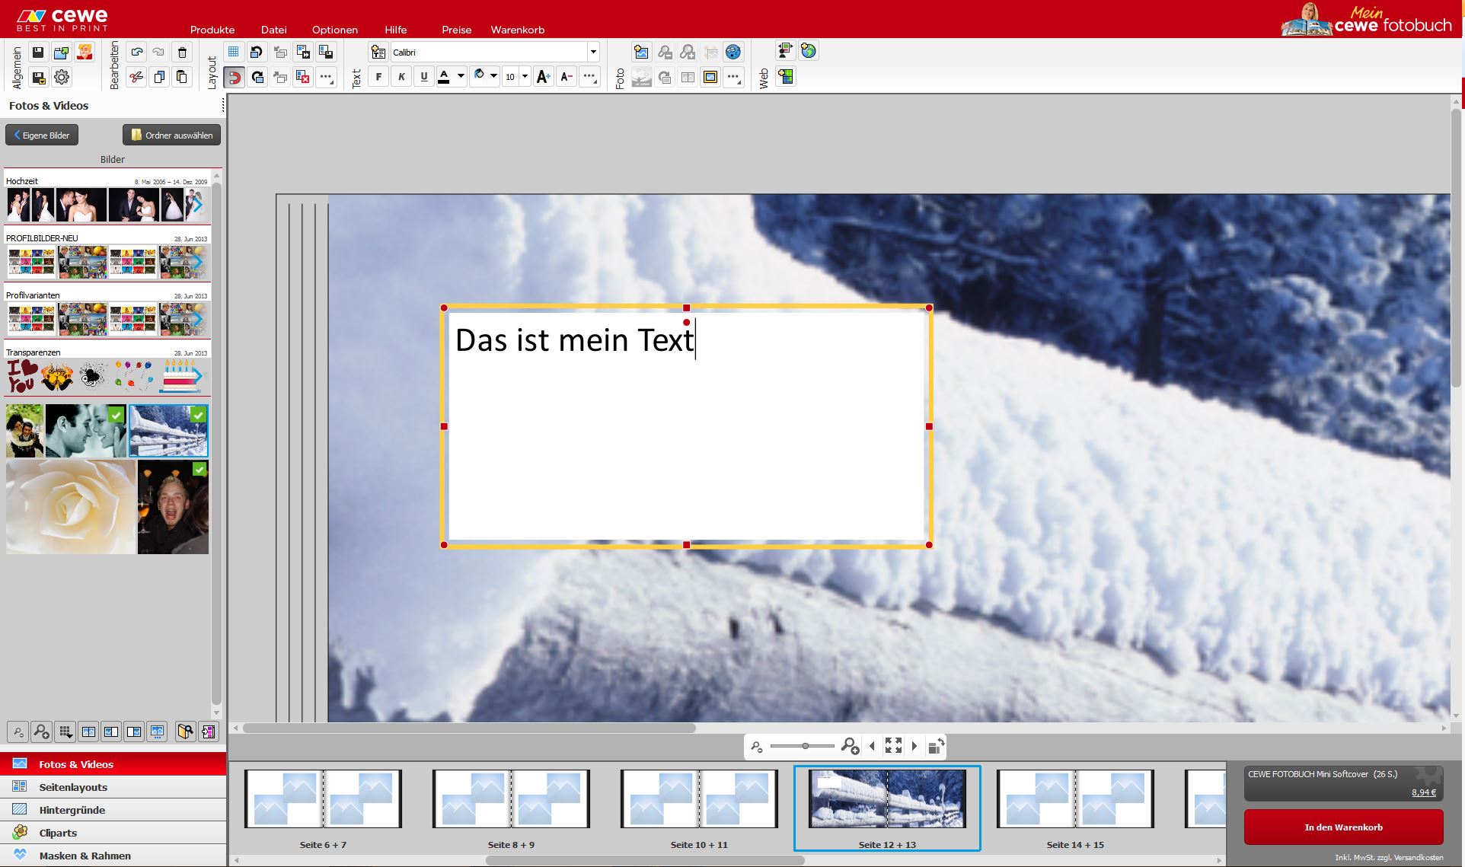Viewport: 1465px width, 867px height.
Task: Open the Optionen menu
Action: pos(334,30)
